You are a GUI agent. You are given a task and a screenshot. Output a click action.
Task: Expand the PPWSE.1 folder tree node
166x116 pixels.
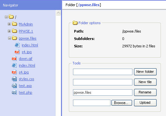click(9, 31)
